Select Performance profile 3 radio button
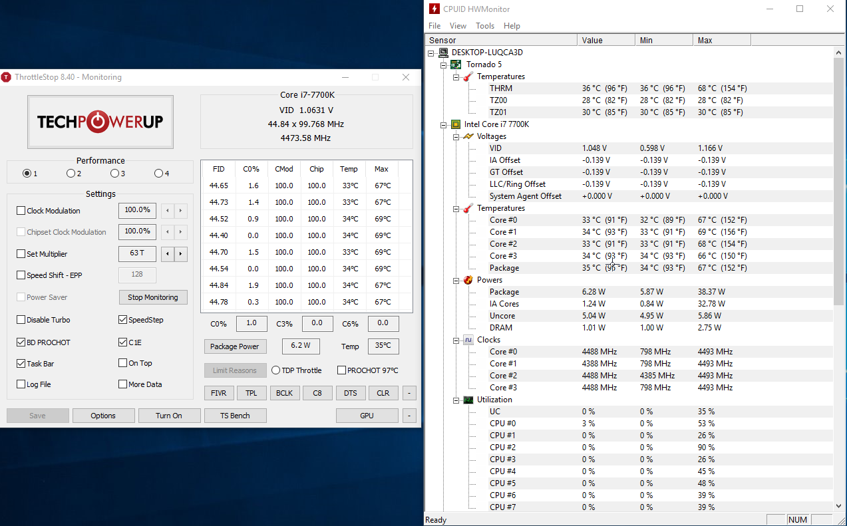Screen dimensions: 847x526 click(x=114, y=174)
